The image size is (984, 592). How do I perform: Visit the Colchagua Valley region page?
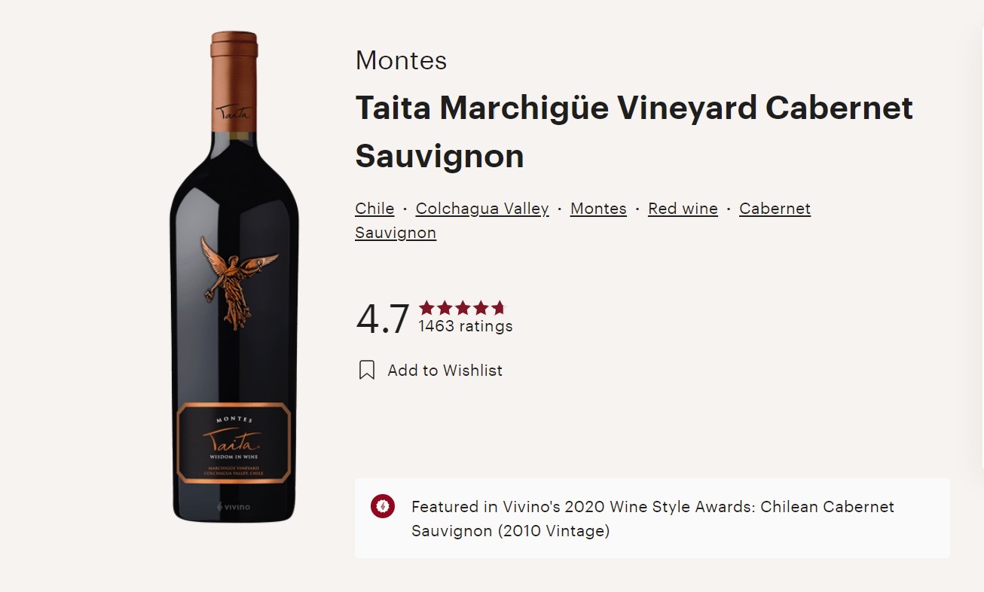(481, 209)
